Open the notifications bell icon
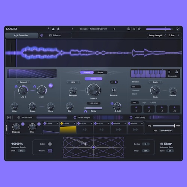 58,29
